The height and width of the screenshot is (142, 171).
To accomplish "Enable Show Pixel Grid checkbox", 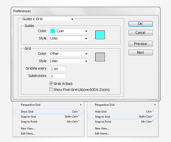I will point(51,89).
